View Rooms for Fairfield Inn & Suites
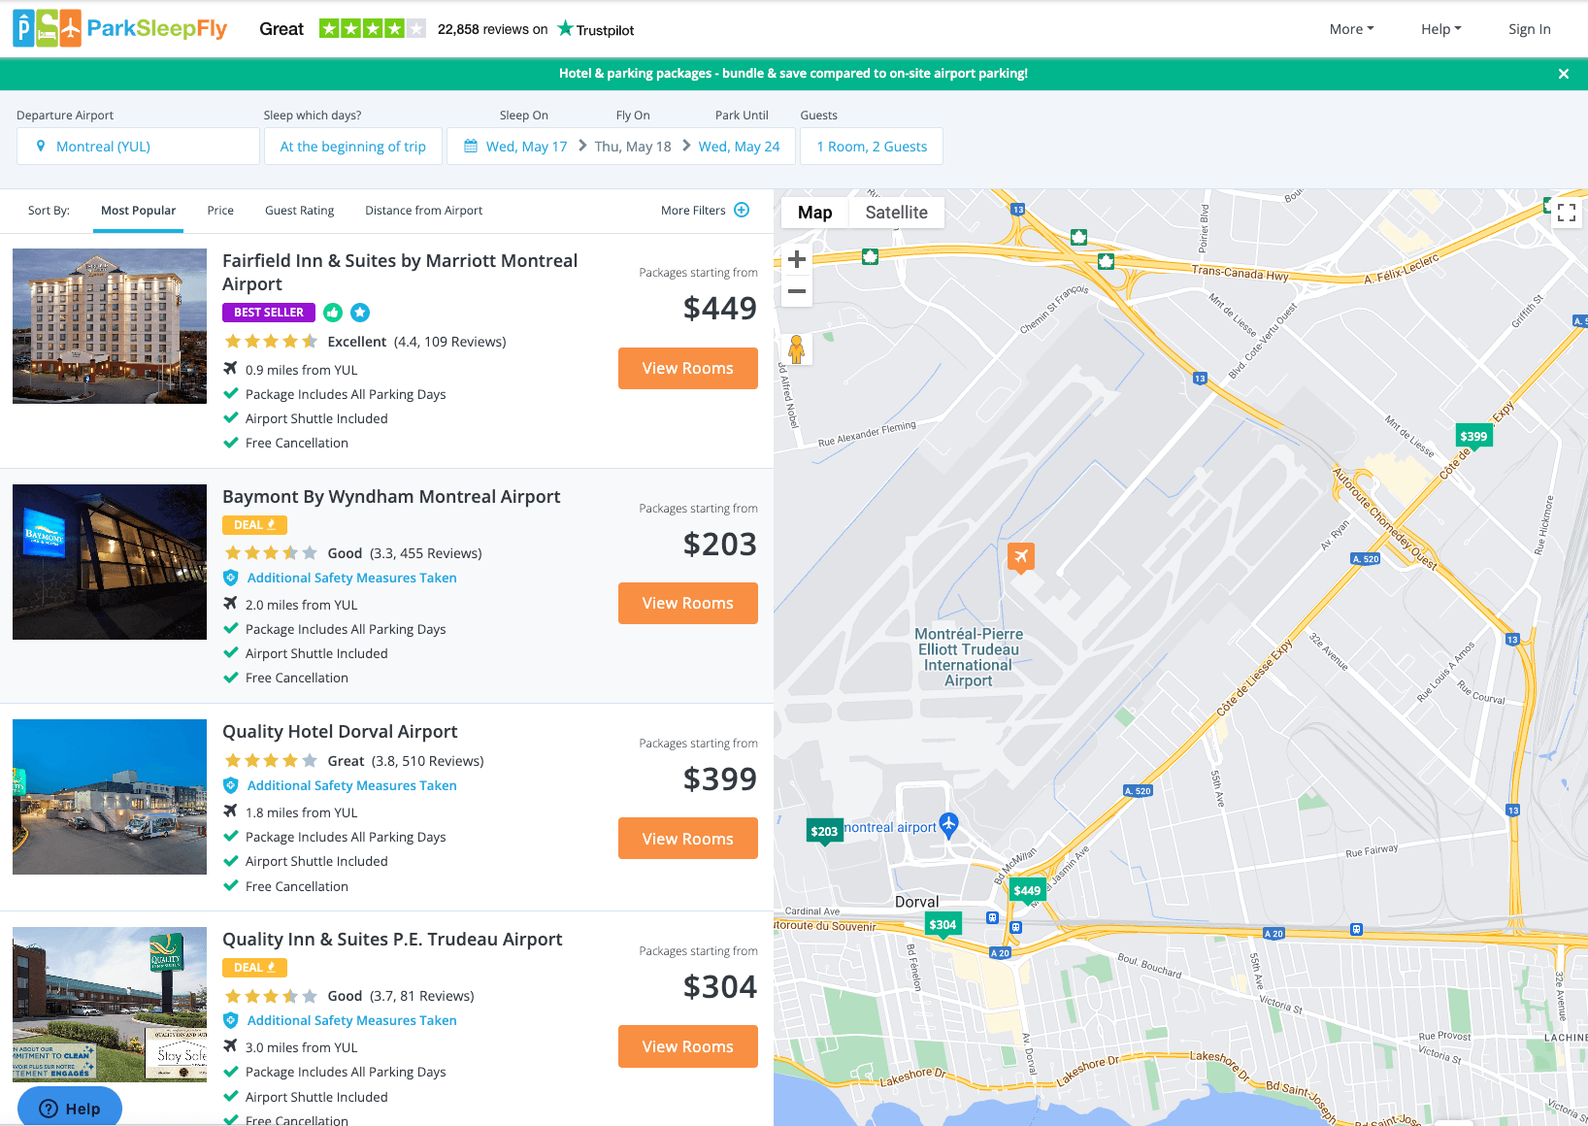1588x1126 pixels. tap(687, 369)
